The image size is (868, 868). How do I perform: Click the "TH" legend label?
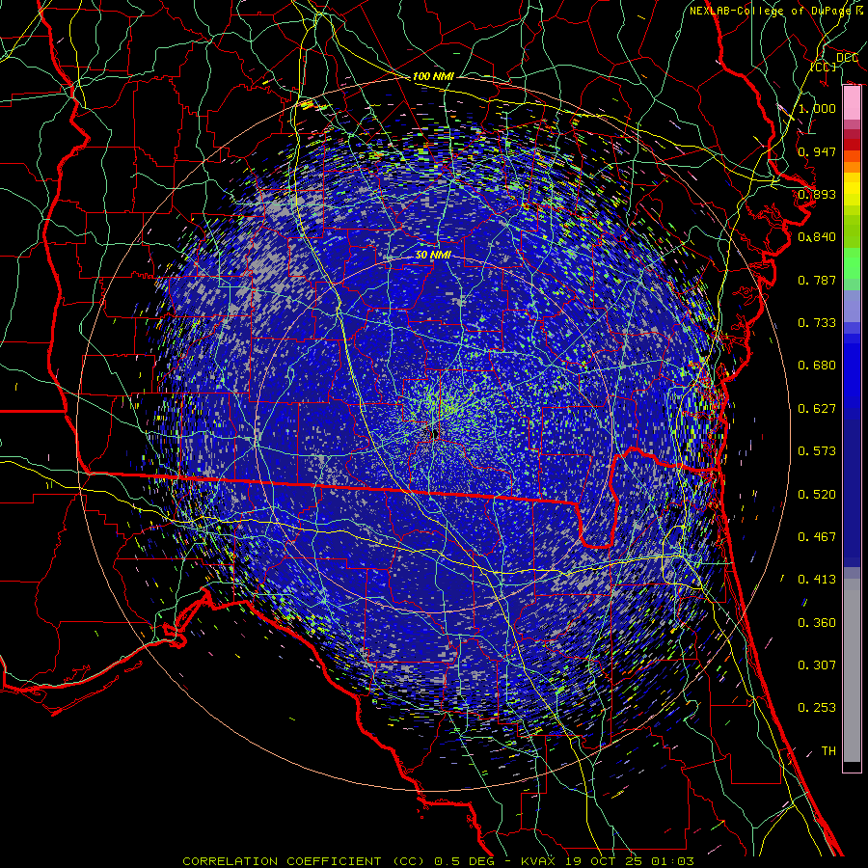pyautogui.click(x=828, y=751)
